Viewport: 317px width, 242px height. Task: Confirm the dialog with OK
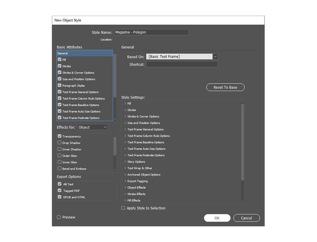[x=217, y=218]
